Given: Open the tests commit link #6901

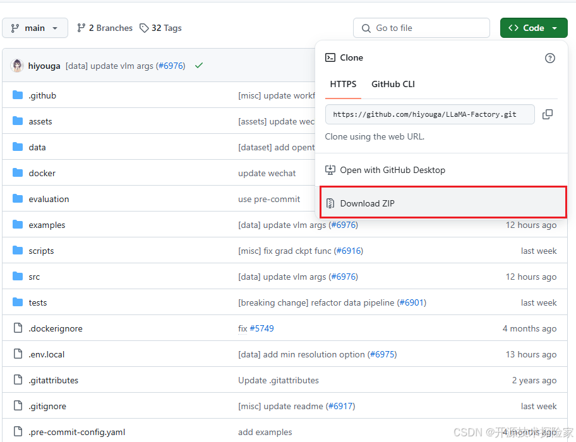Looking at the screenshot, I should [412, 302].
